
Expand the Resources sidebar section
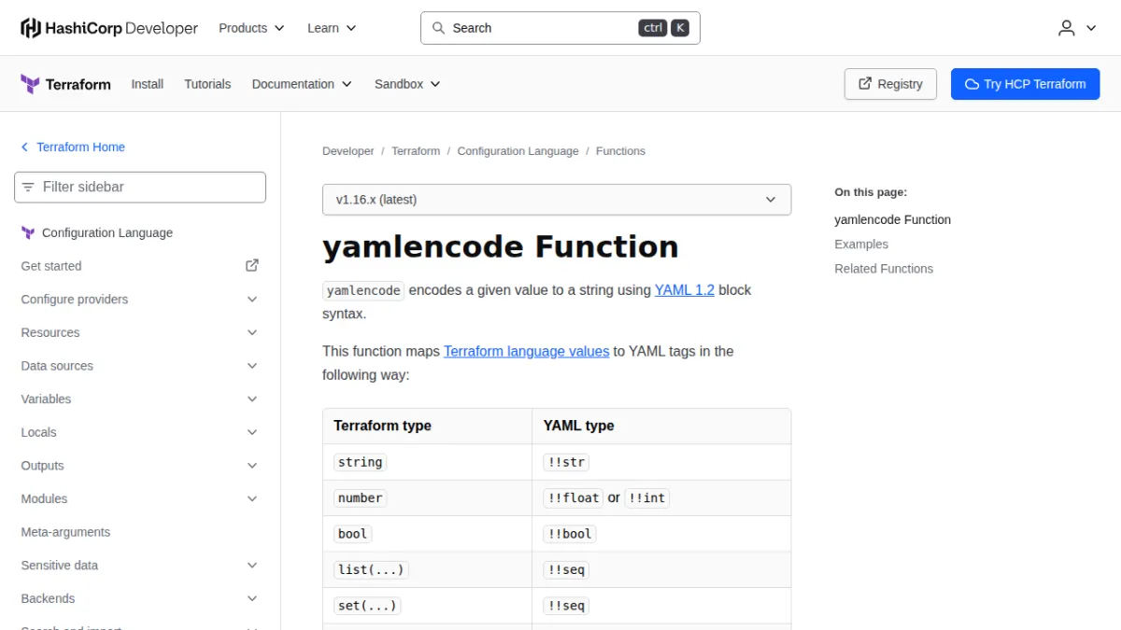[x=140, y=333]
